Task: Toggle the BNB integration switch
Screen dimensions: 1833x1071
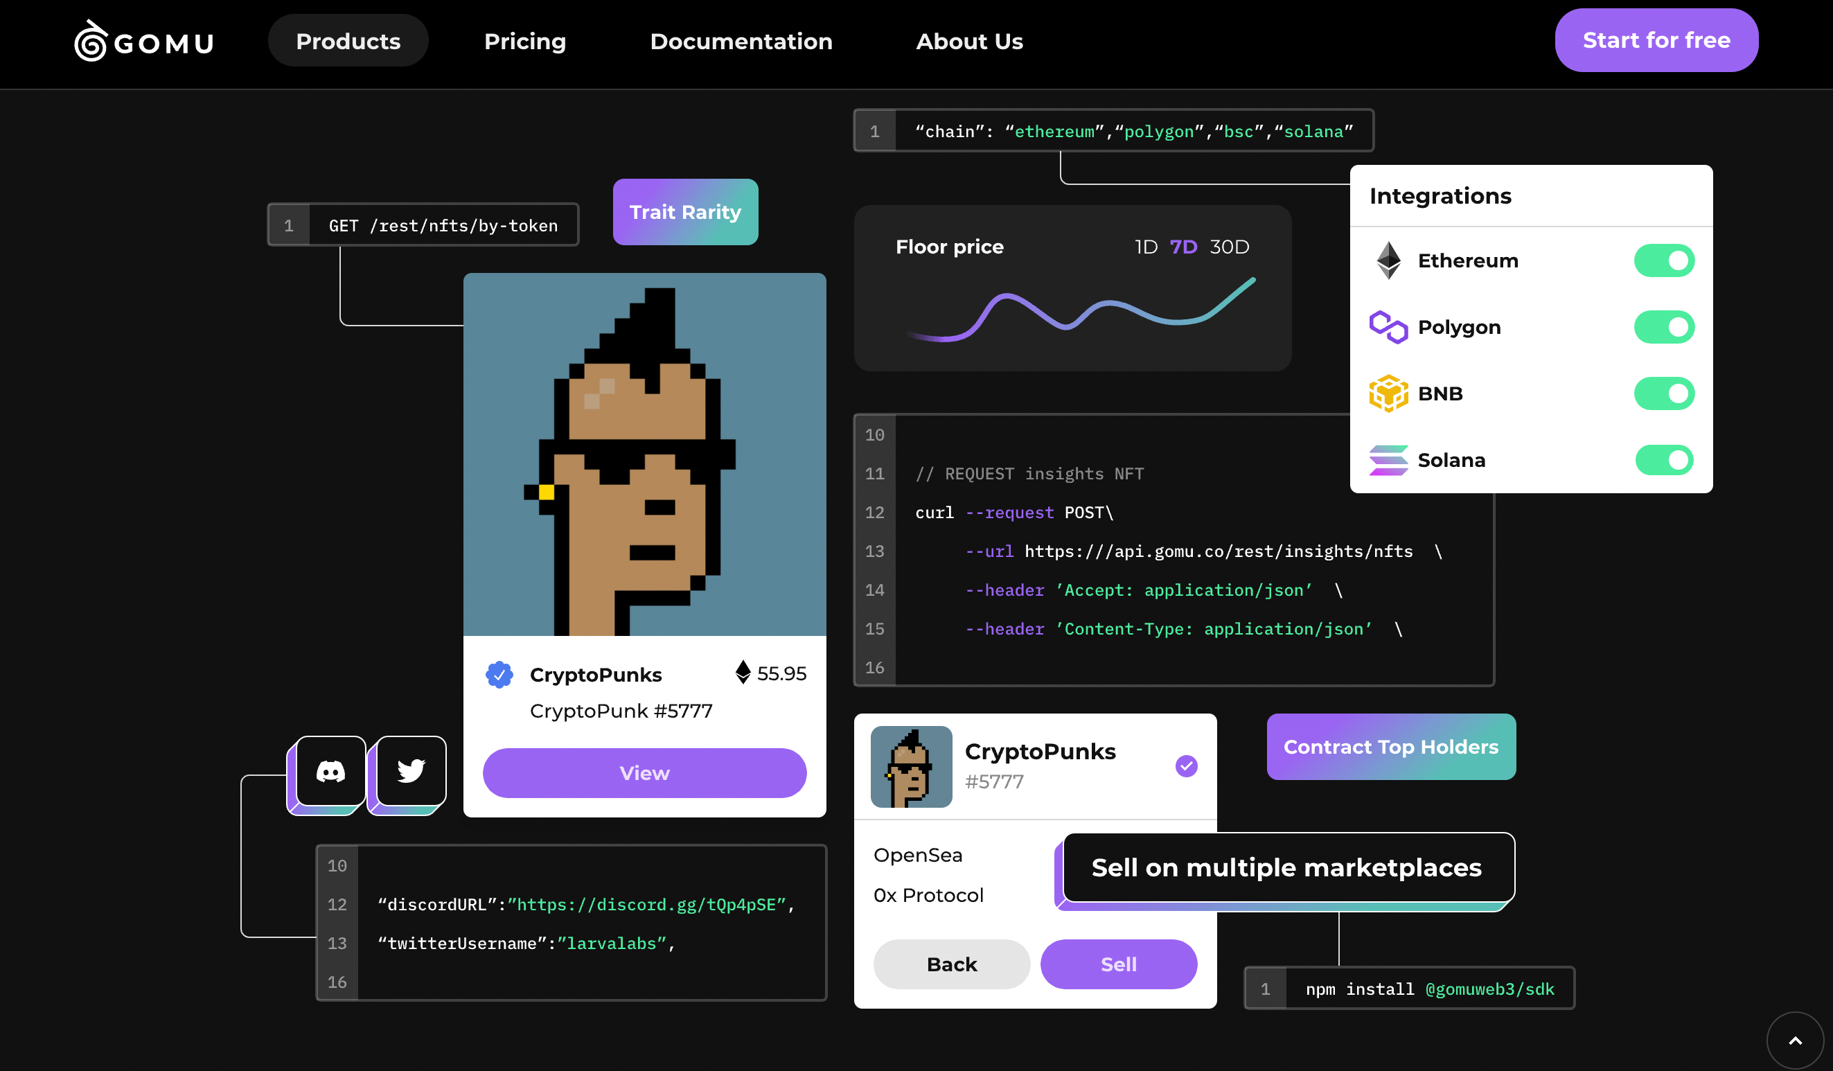Action: (1663, 393)
